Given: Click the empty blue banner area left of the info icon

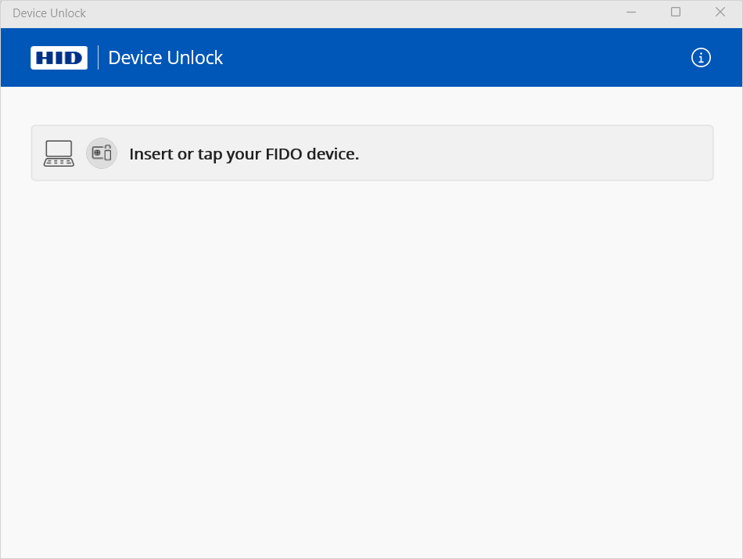Looking at the screenshot, I should pyautogui.click(x=469, y=58).
